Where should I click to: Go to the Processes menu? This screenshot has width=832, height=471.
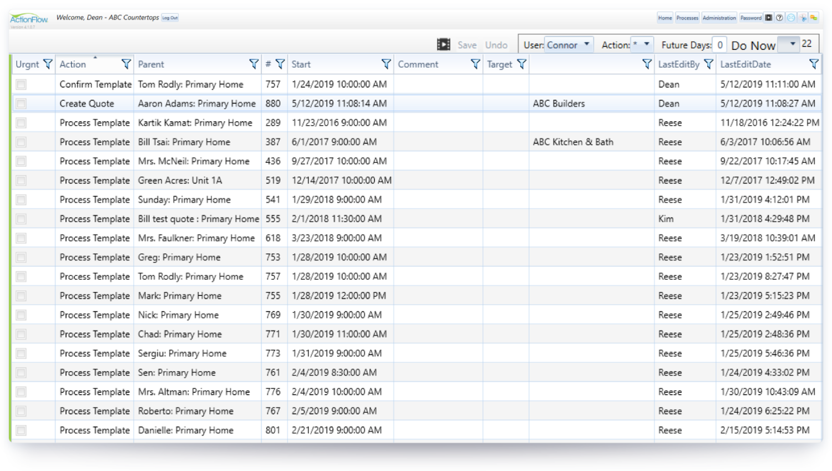(x=687, y=18)
